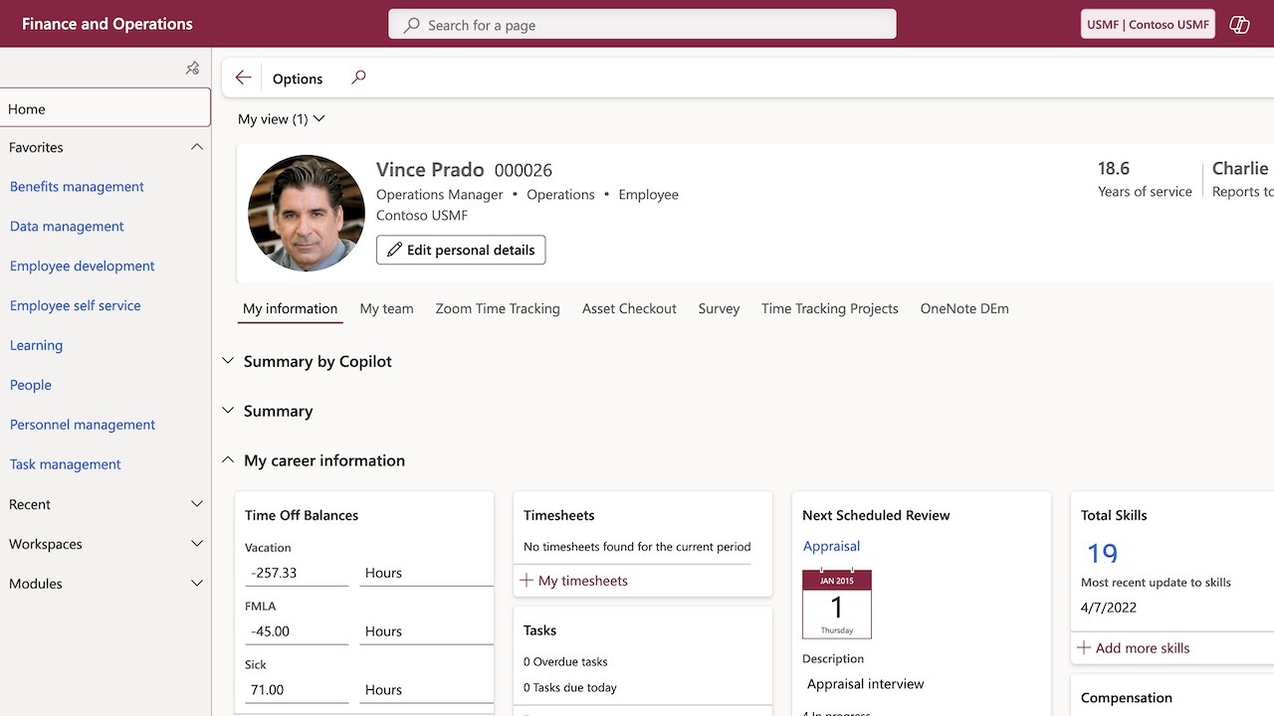Click Vince Prado's profile photo
This screenshot has width=1274, height=716.
[x=307, y=213]
